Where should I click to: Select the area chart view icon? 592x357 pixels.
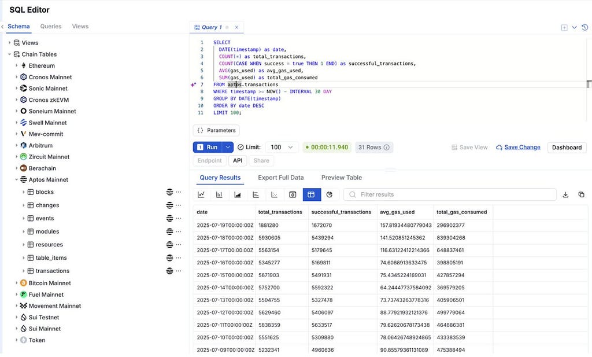pyautogui.click(x=238, y=194)
